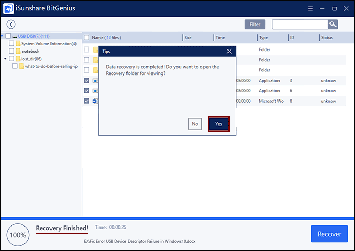Check the first Folder row checkbox
Screen dimensions: 355x251
[87, 49]
